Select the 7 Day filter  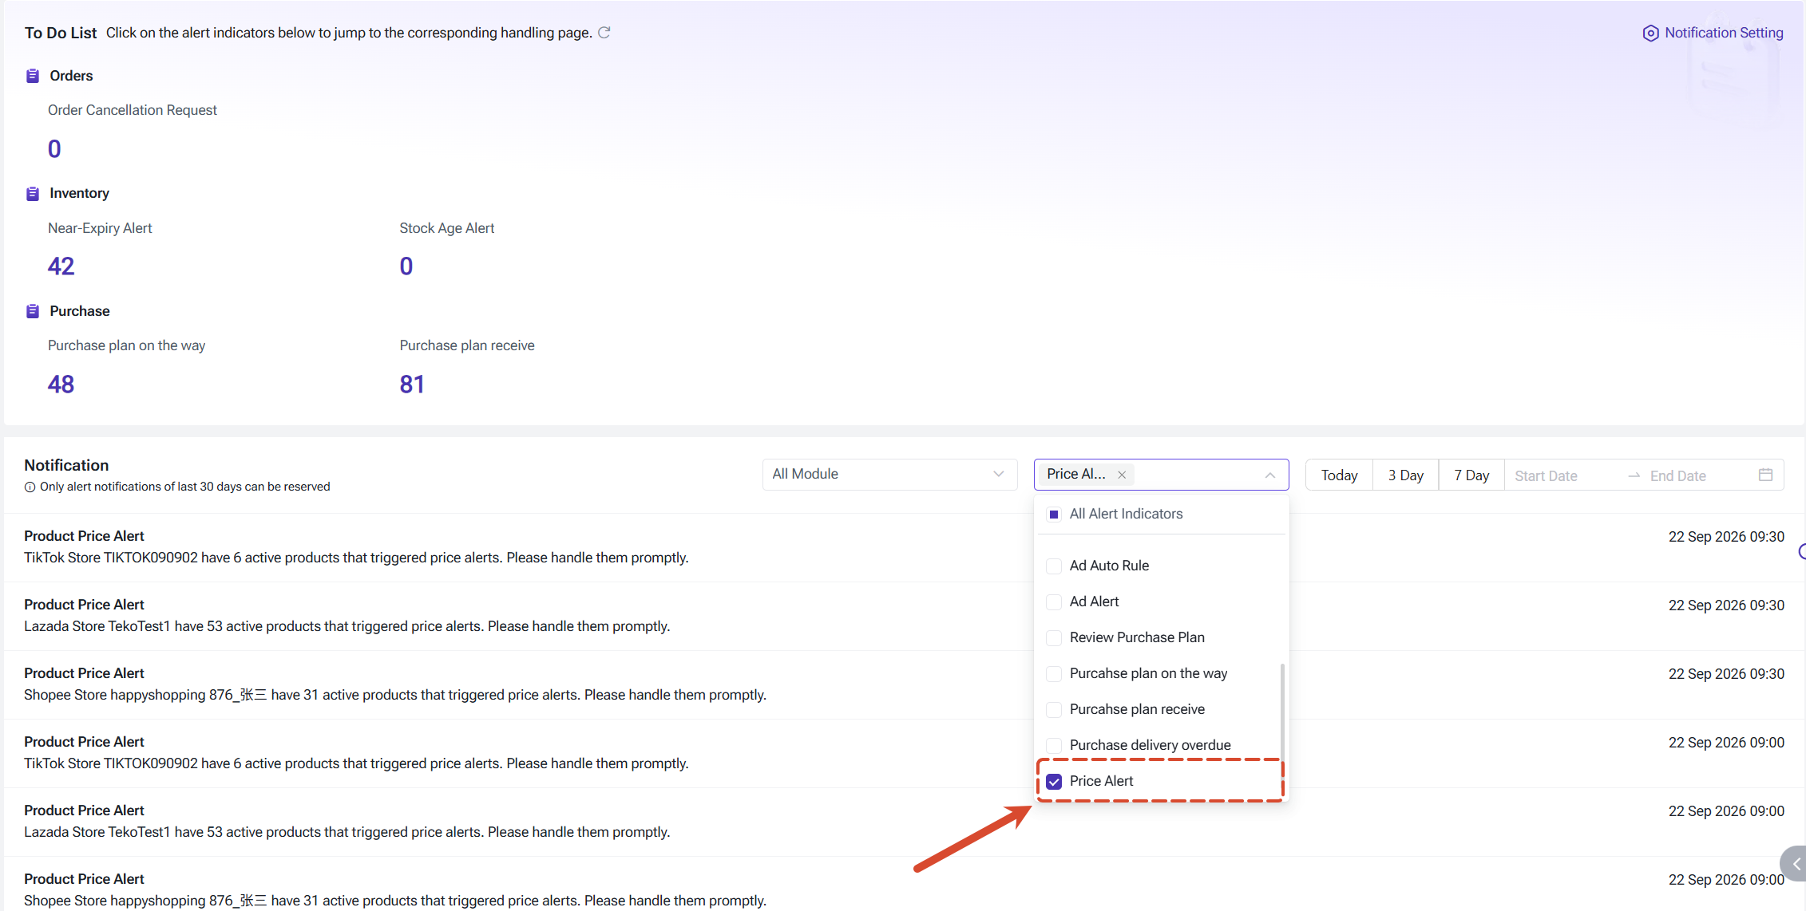pos(1471,475)
